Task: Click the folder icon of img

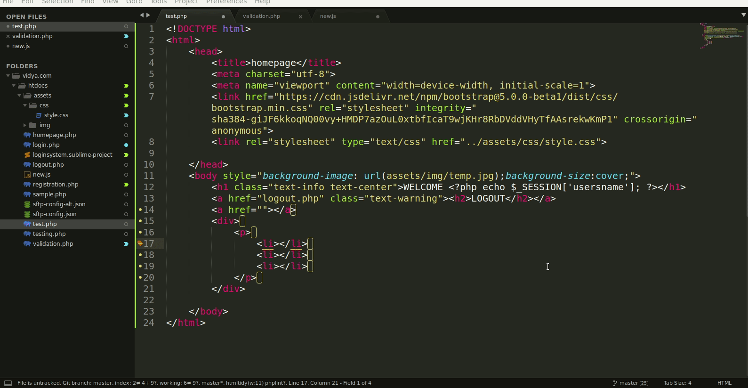Action: [x=33, y=125]
